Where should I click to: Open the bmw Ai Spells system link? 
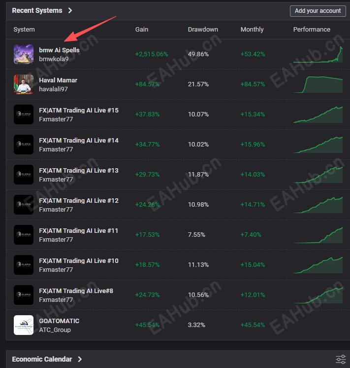(59, 50)
